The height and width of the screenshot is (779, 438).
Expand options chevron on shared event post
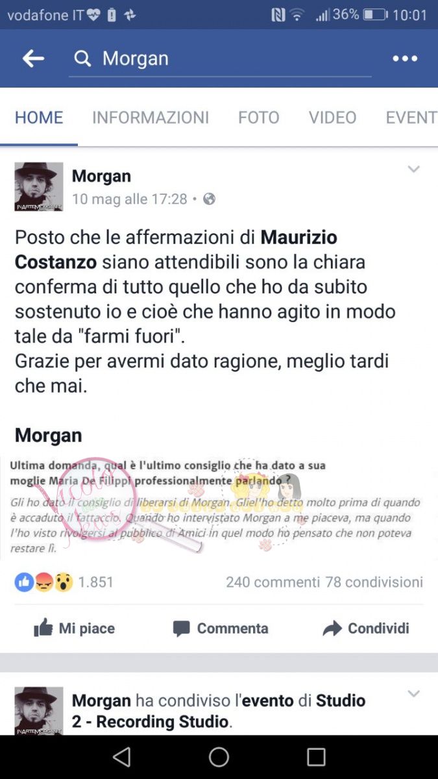pos(413,694)
